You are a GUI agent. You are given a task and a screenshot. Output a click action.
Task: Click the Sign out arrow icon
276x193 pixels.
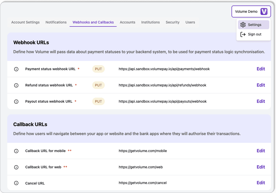pos(243,34)
